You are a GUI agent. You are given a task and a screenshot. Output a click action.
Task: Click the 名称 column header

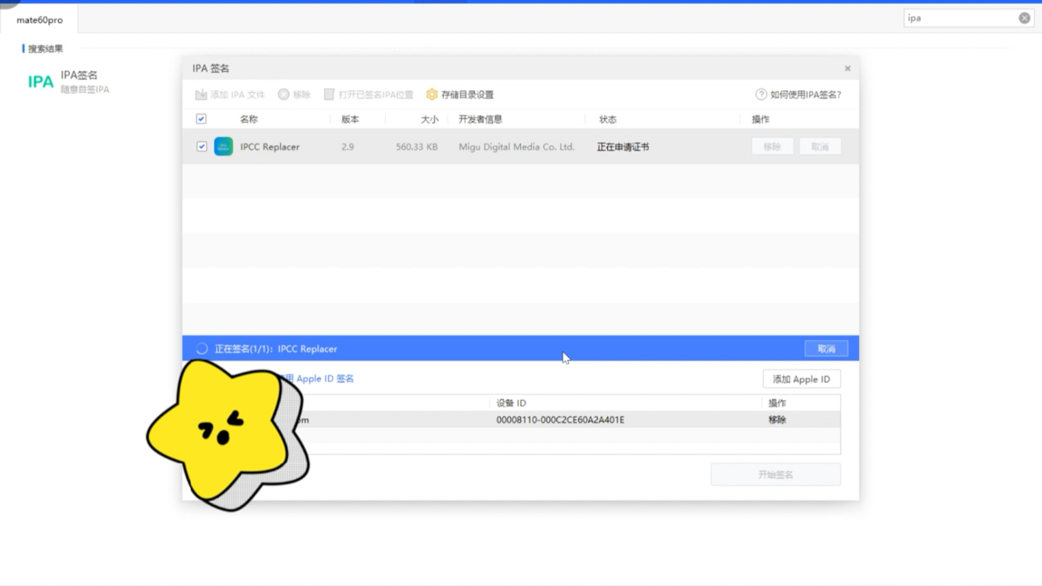point(249,119)
